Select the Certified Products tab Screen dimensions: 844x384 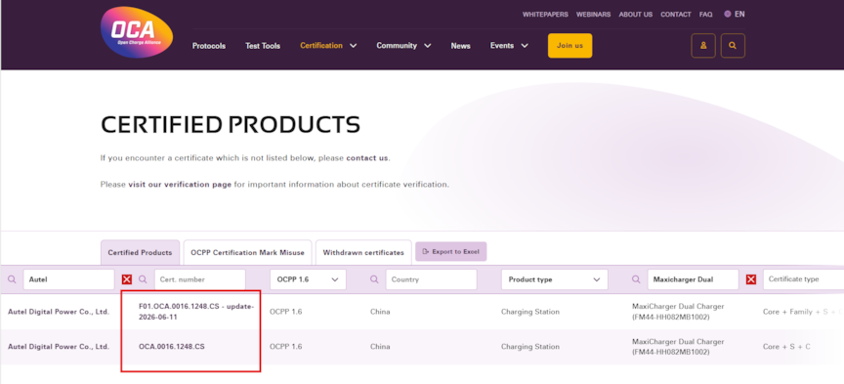click(x=140, y=253)
